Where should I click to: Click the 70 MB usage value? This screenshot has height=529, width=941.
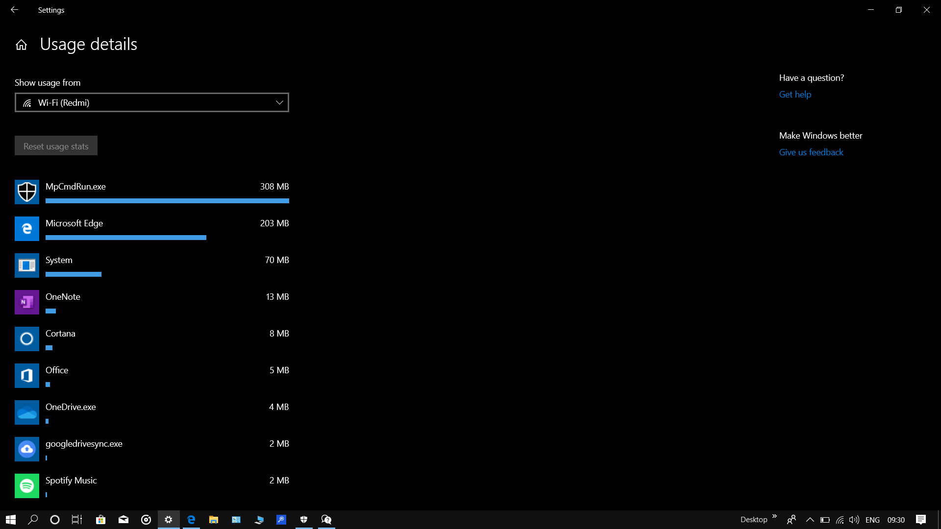pyautogui.click(x=277, y=260)
